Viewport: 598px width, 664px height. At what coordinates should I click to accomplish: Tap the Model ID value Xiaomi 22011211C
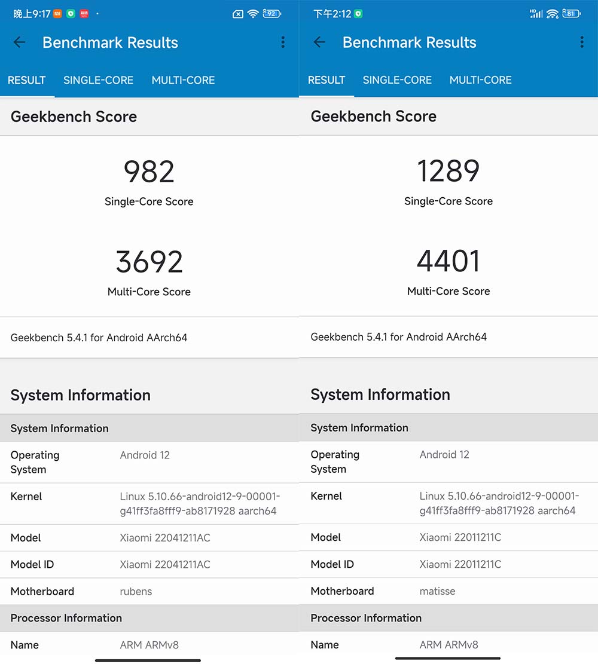pos(460,564)
